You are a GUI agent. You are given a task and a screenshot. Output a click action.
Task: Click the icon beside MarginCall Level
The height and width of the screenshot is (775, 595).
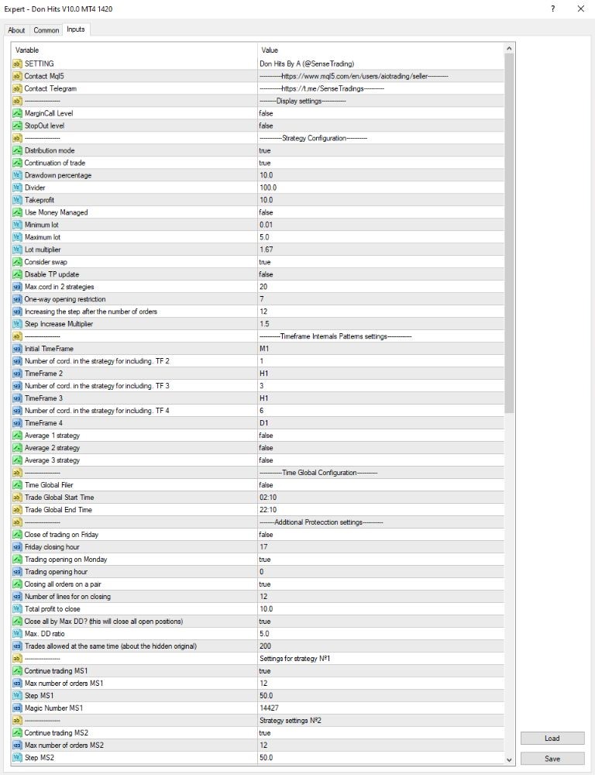coord(17,113)
